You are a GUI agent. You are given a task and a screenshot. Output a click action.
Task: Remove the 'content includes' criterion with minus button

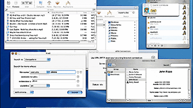pos(78,76)
